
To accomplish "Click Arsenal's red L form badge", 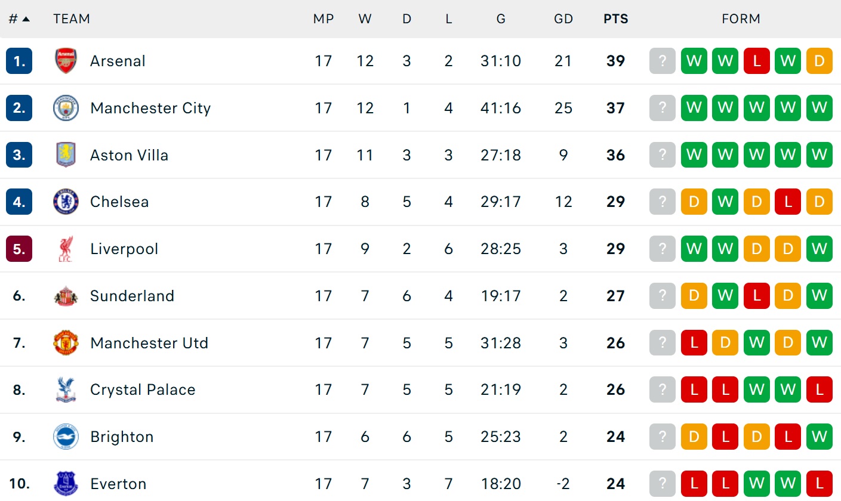I will click(x=756, y=61).
